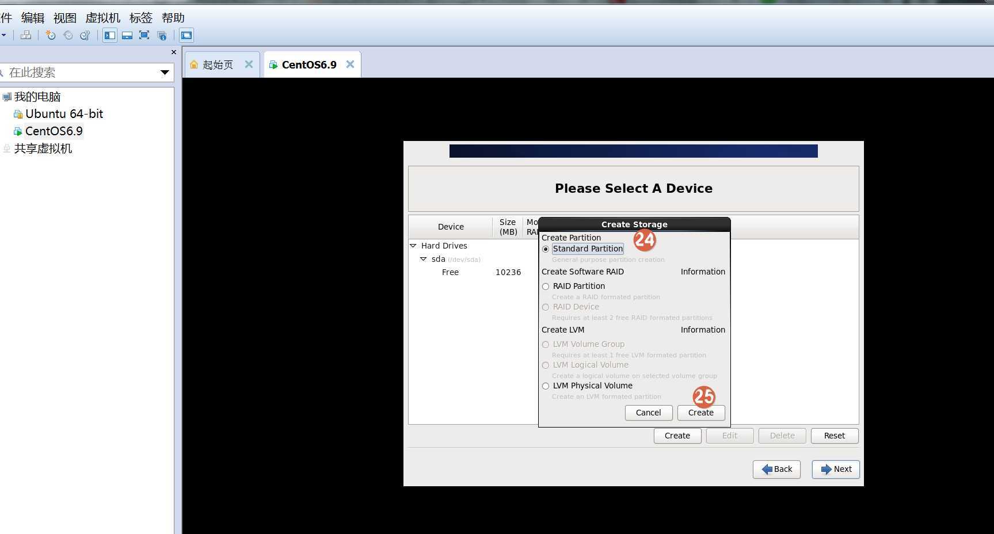Click the Device column header

click(451, 227)
